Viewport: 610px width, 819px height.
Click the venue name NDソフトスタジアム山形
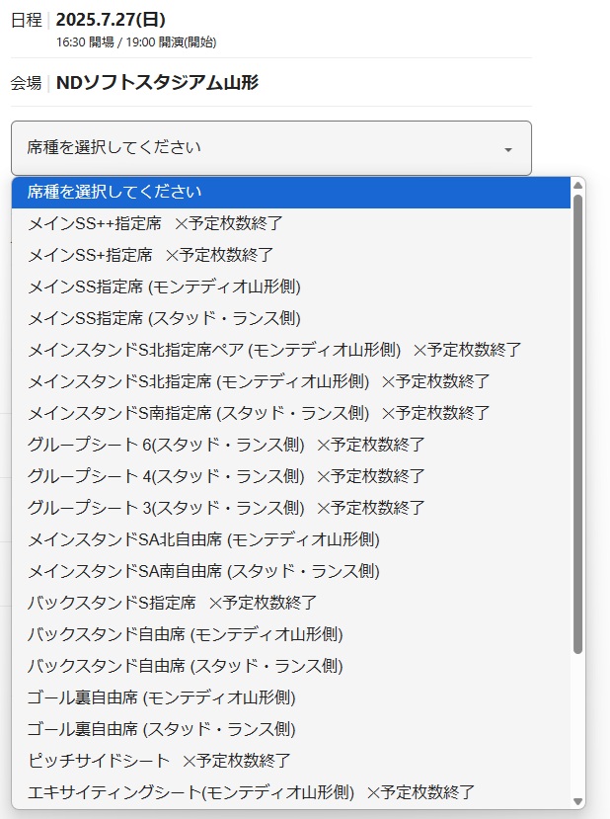pos(157,83)
